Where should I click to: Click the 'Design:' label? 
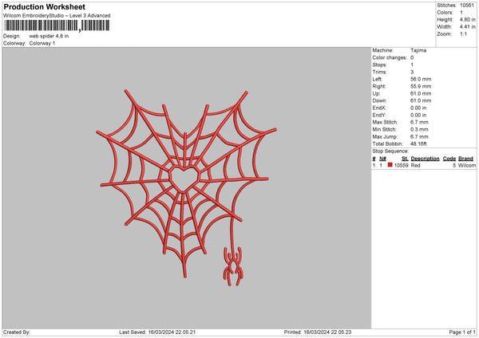click(x=12, y=36)
